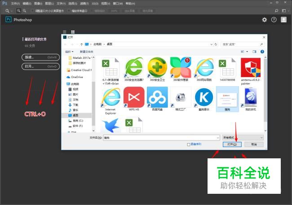292x205 pixels.
Task: Select the 搜狗 image thumbnail
Action: 227,99
